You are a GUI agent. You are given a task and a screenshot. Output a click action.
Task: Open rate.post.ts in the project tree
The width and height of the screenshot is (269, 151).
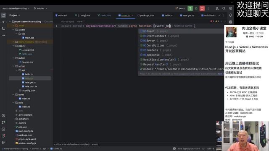coord(29,86)
